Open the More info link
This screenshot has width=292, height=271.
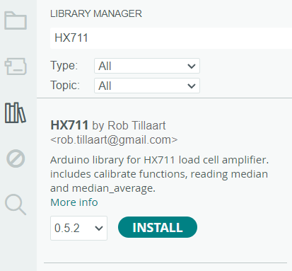[x=74, y=202]
